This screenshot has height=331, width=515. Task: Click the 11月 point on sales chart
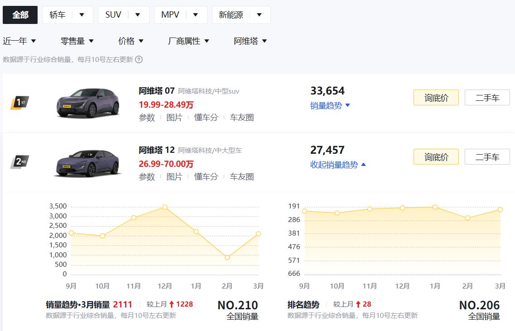[x=134, y=218]
